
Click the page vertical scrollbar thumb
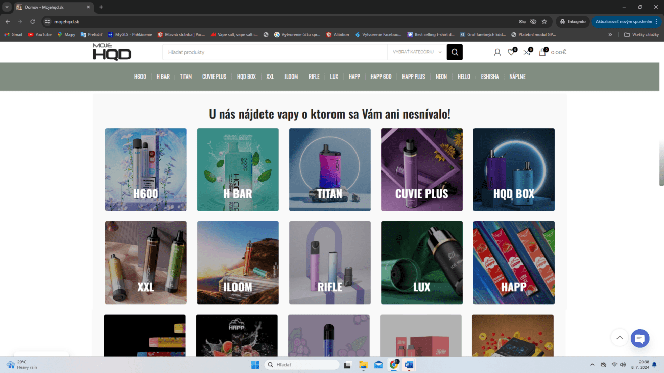pos(661,162)
